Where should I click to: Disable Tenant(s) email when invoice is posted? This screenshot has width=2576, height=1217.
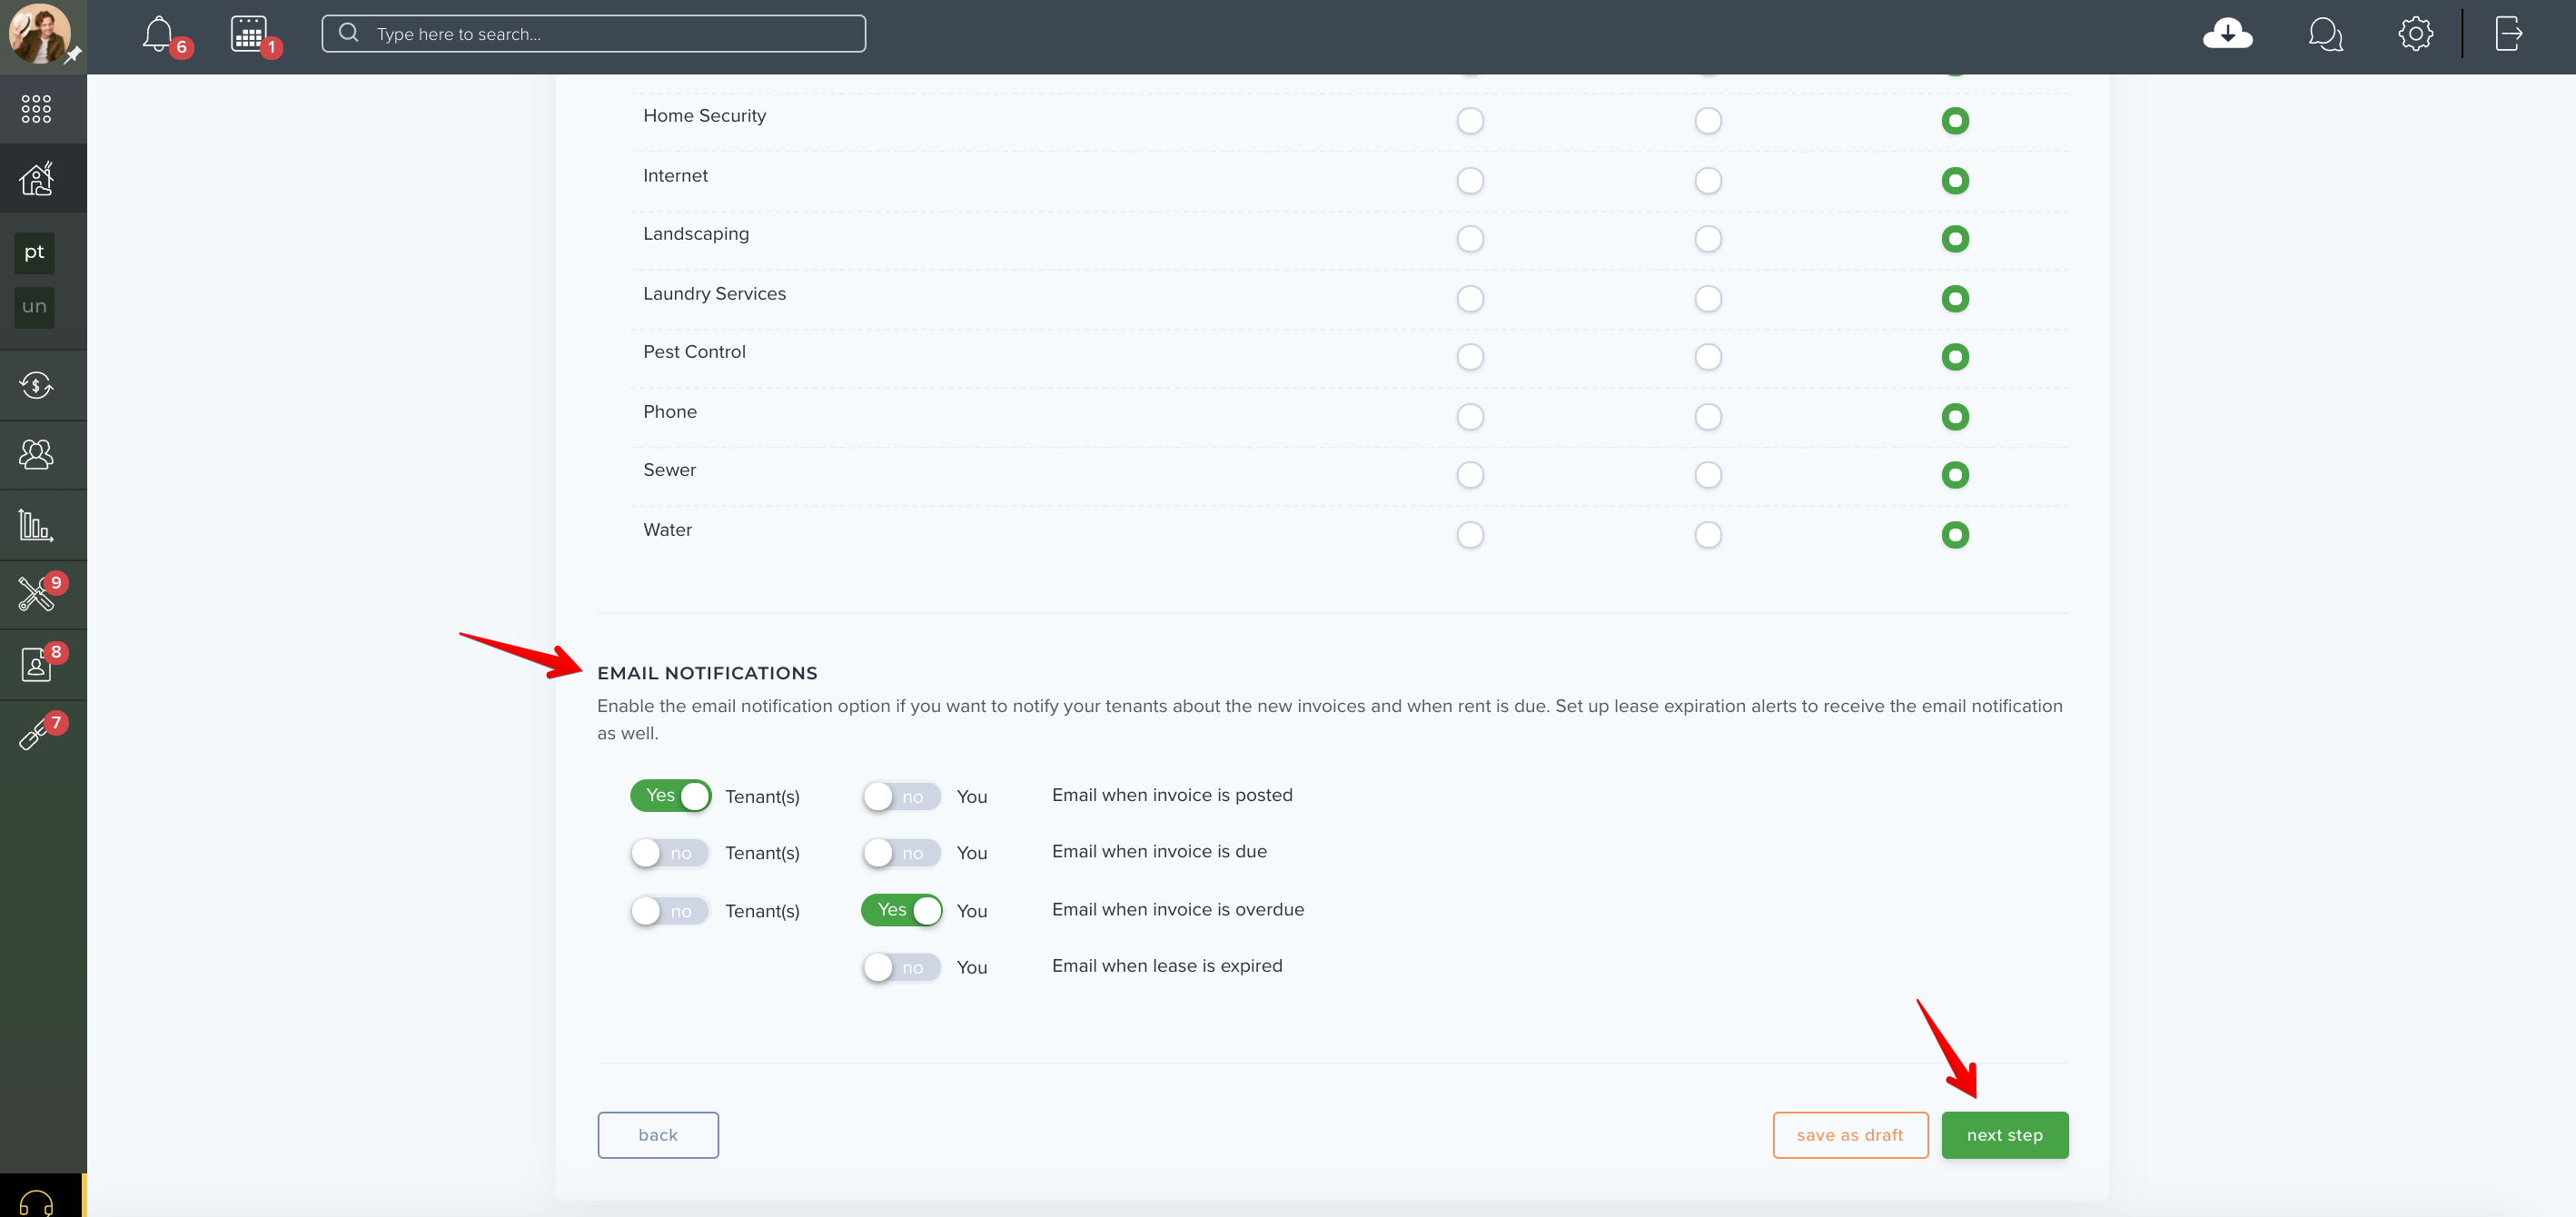670,796
